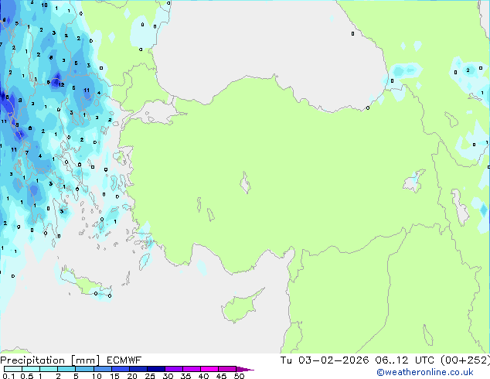The width and height of the screenshot is (490, 379).
Task: Click the 30–35 mm purple swatch
Action: coord(173,369)
